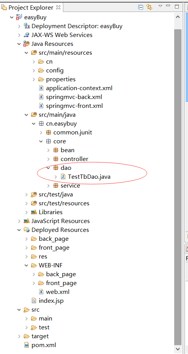The width and height of the screenshot is (188, 354).
Task: Expand the cn folder under resources
Action: point(34,61)
